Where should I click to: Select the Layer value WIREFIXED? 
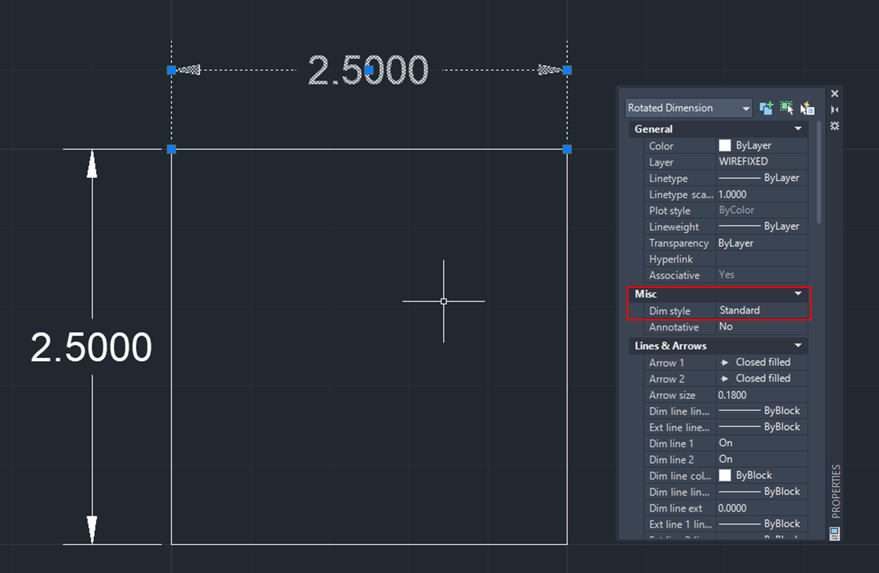coord(762,162)
